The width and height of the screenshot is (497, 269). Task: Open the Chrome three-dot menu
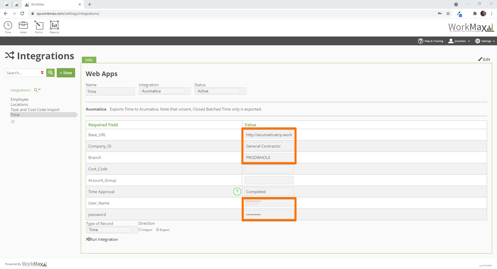(492, 13)
